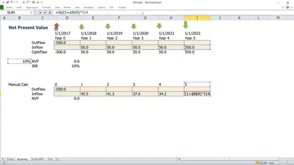Switch to Page Break Preview in status bar
Image resolution: width=294 pixels, height=165 pixels.
pyautogui.click(x=265, y=163)
